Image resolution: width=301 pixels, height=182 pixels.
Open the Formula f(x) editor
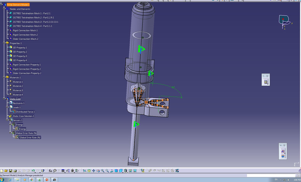pos(50,170)
